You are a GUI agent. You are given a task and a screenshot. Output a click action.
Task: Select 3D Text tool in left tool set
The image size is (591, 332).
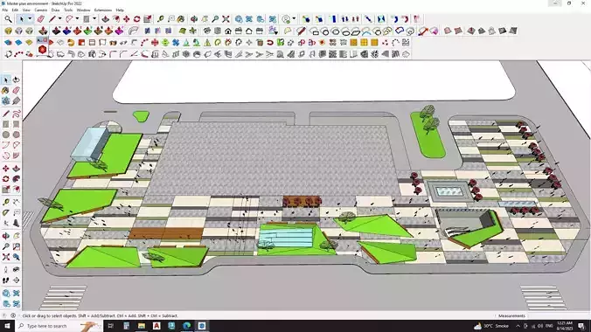point(17,223)
